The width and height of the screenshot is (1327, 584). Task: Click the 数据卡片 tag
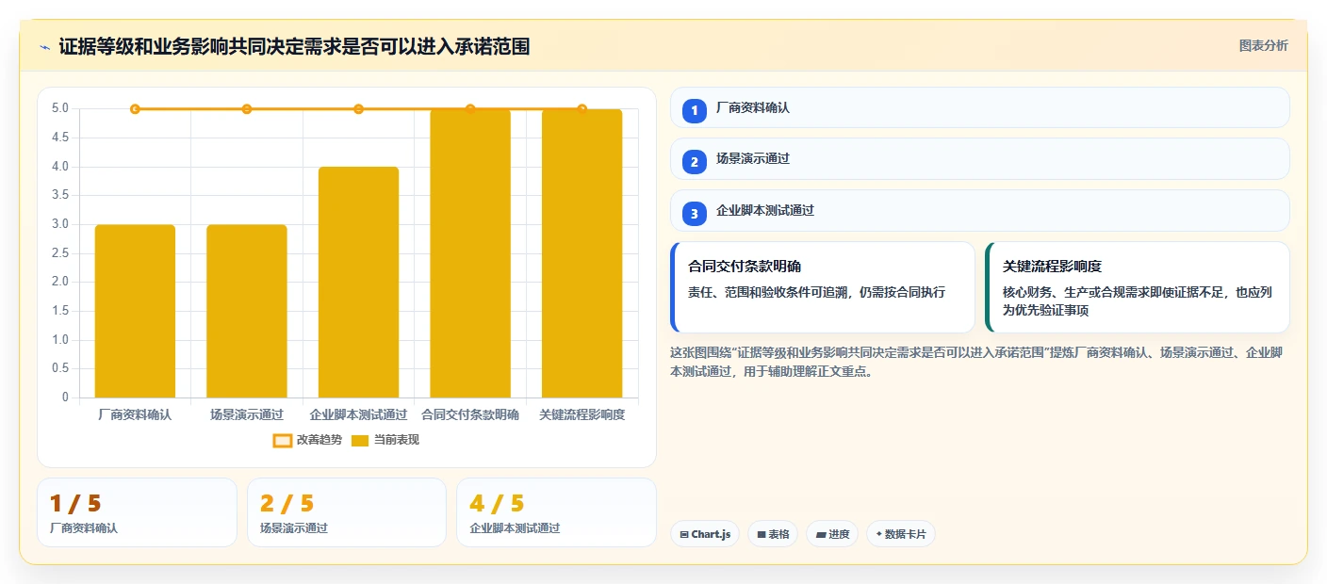click(901, 534)
